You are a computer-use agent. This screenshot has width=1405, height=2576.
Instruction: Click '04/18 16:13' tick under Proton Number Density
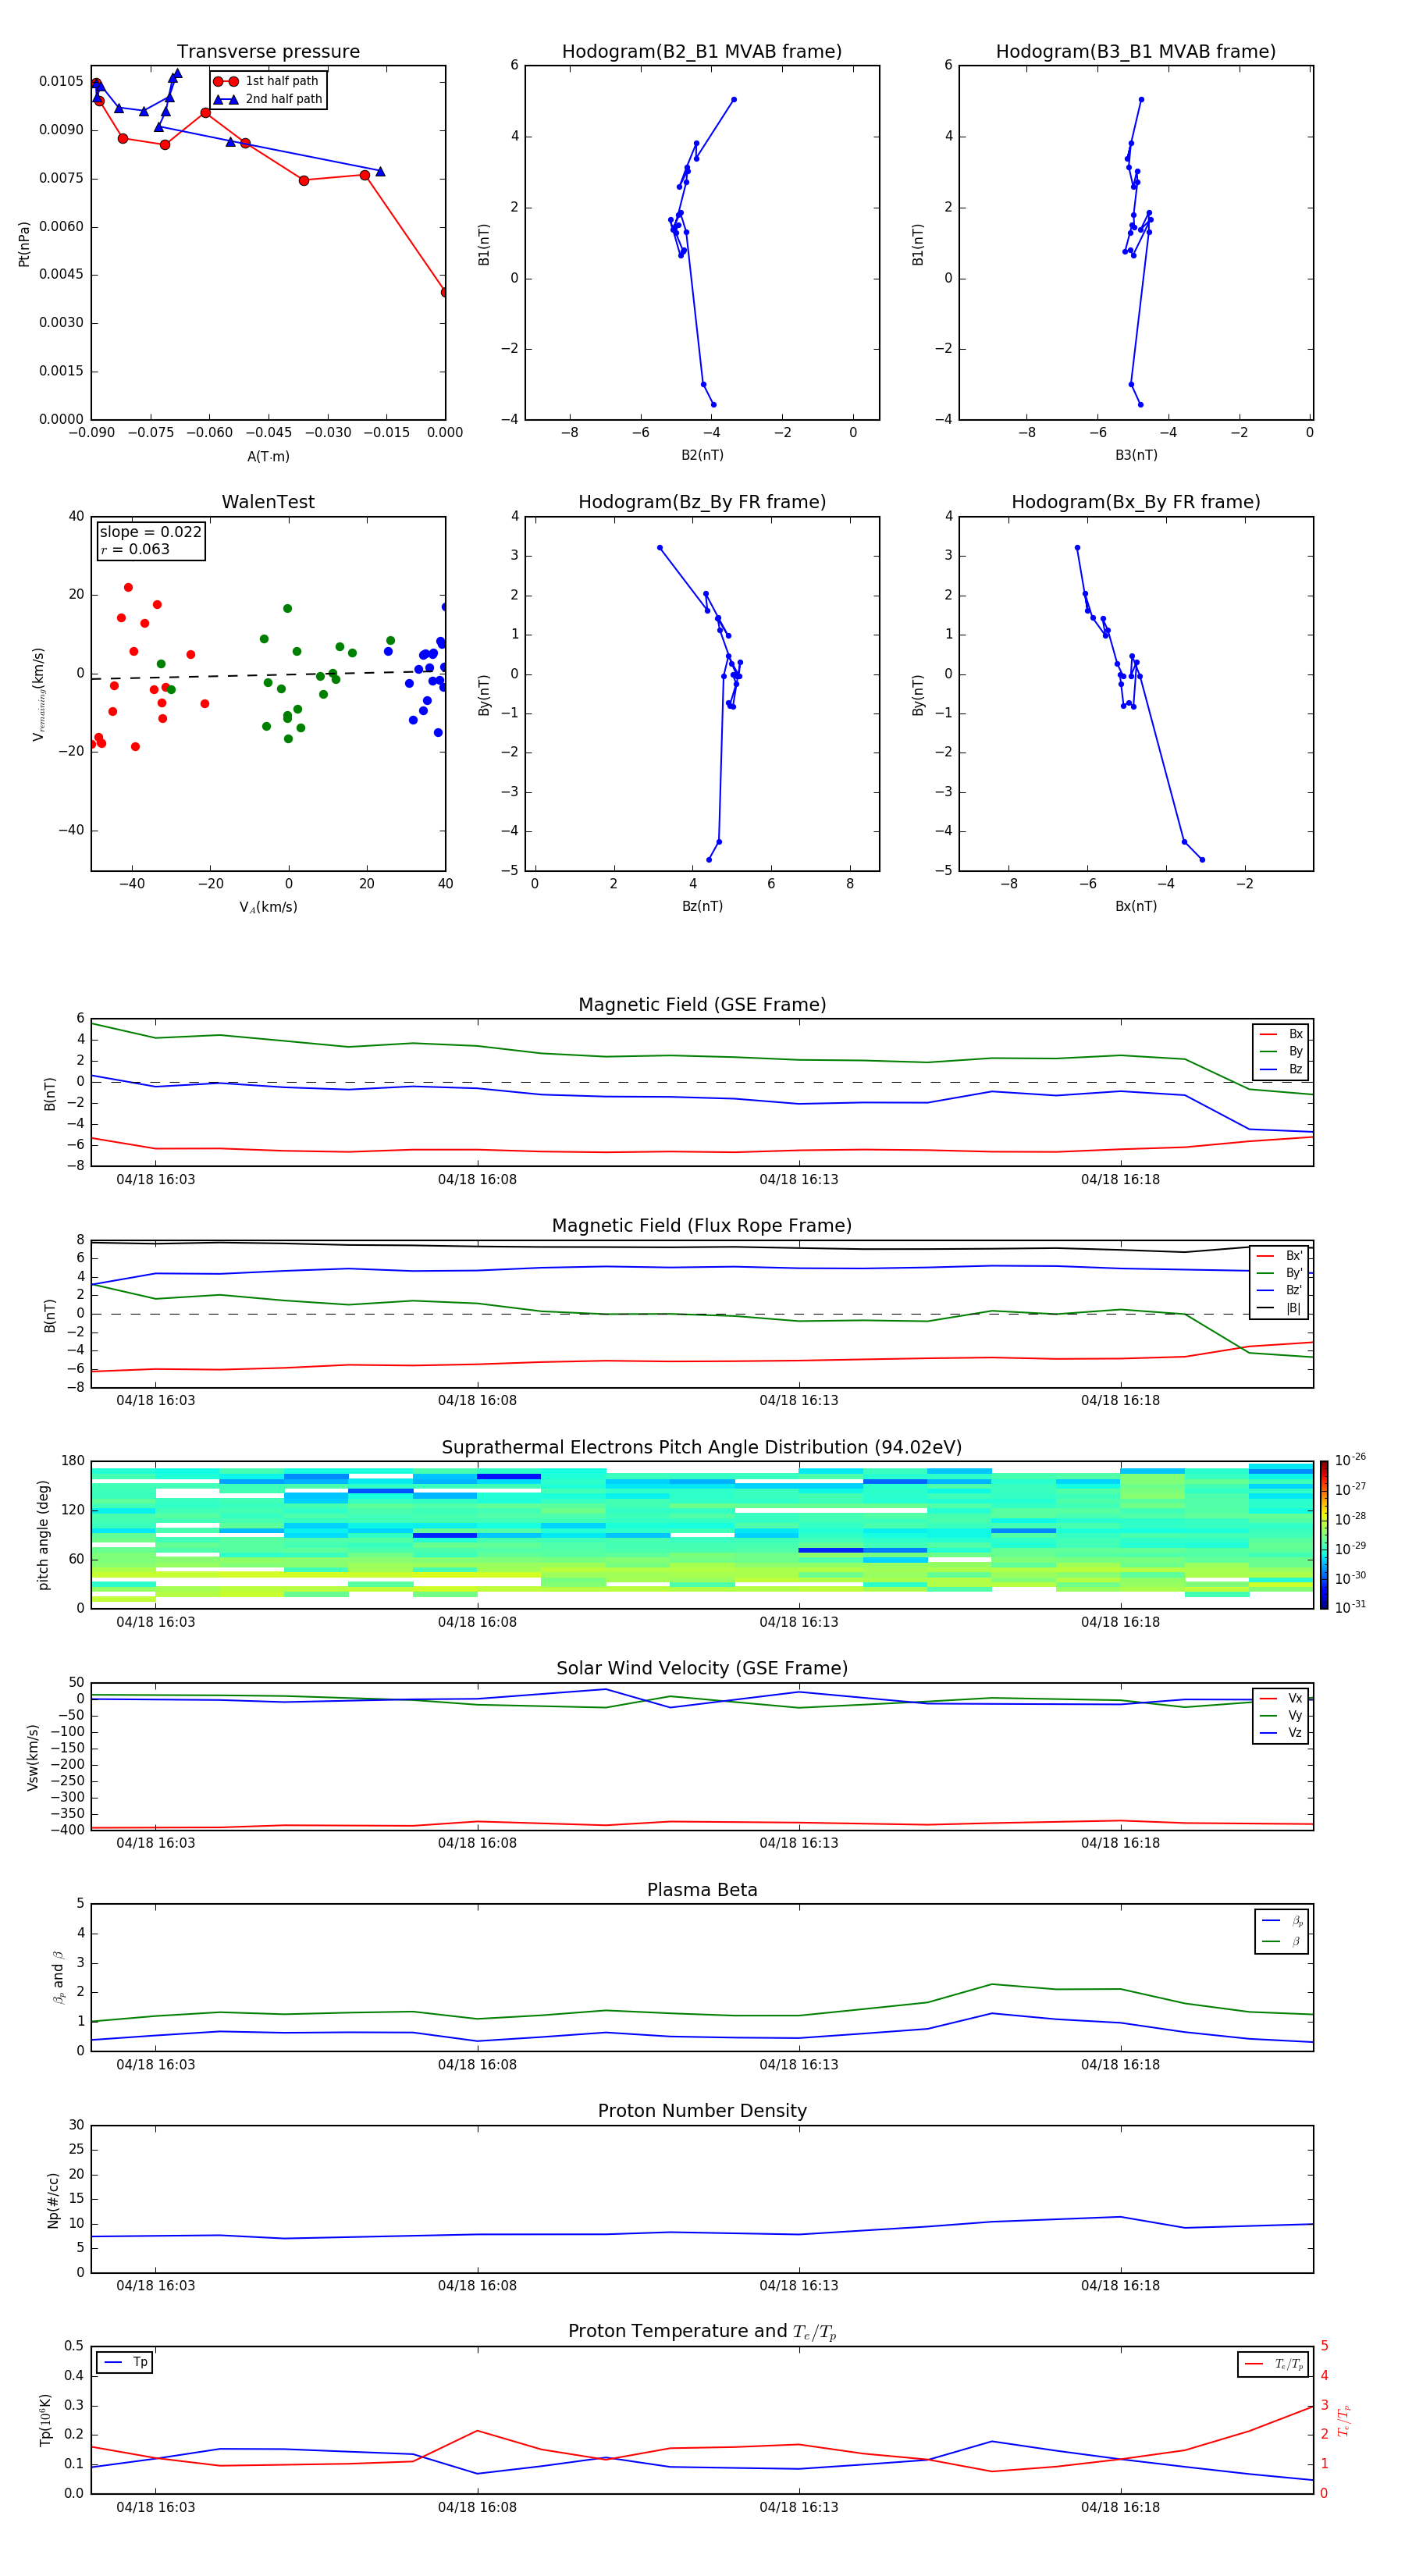(799, 2285)
